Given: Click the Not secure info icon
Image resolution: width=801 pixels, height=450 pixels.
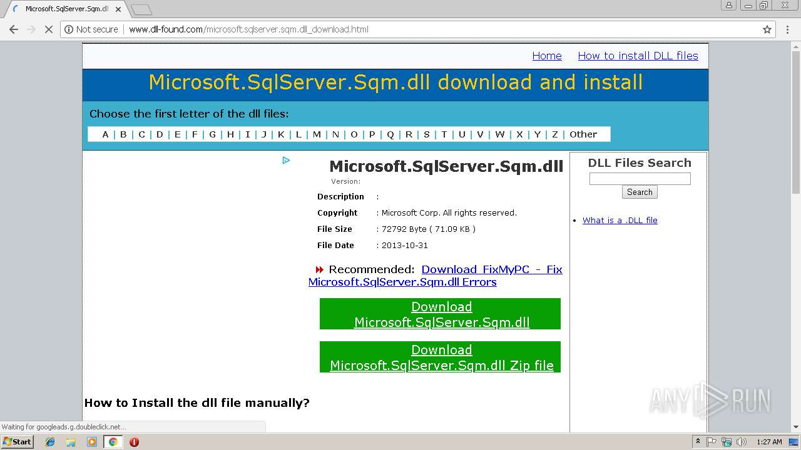Looking at the screenshot, I should click(x=69, y=29).
